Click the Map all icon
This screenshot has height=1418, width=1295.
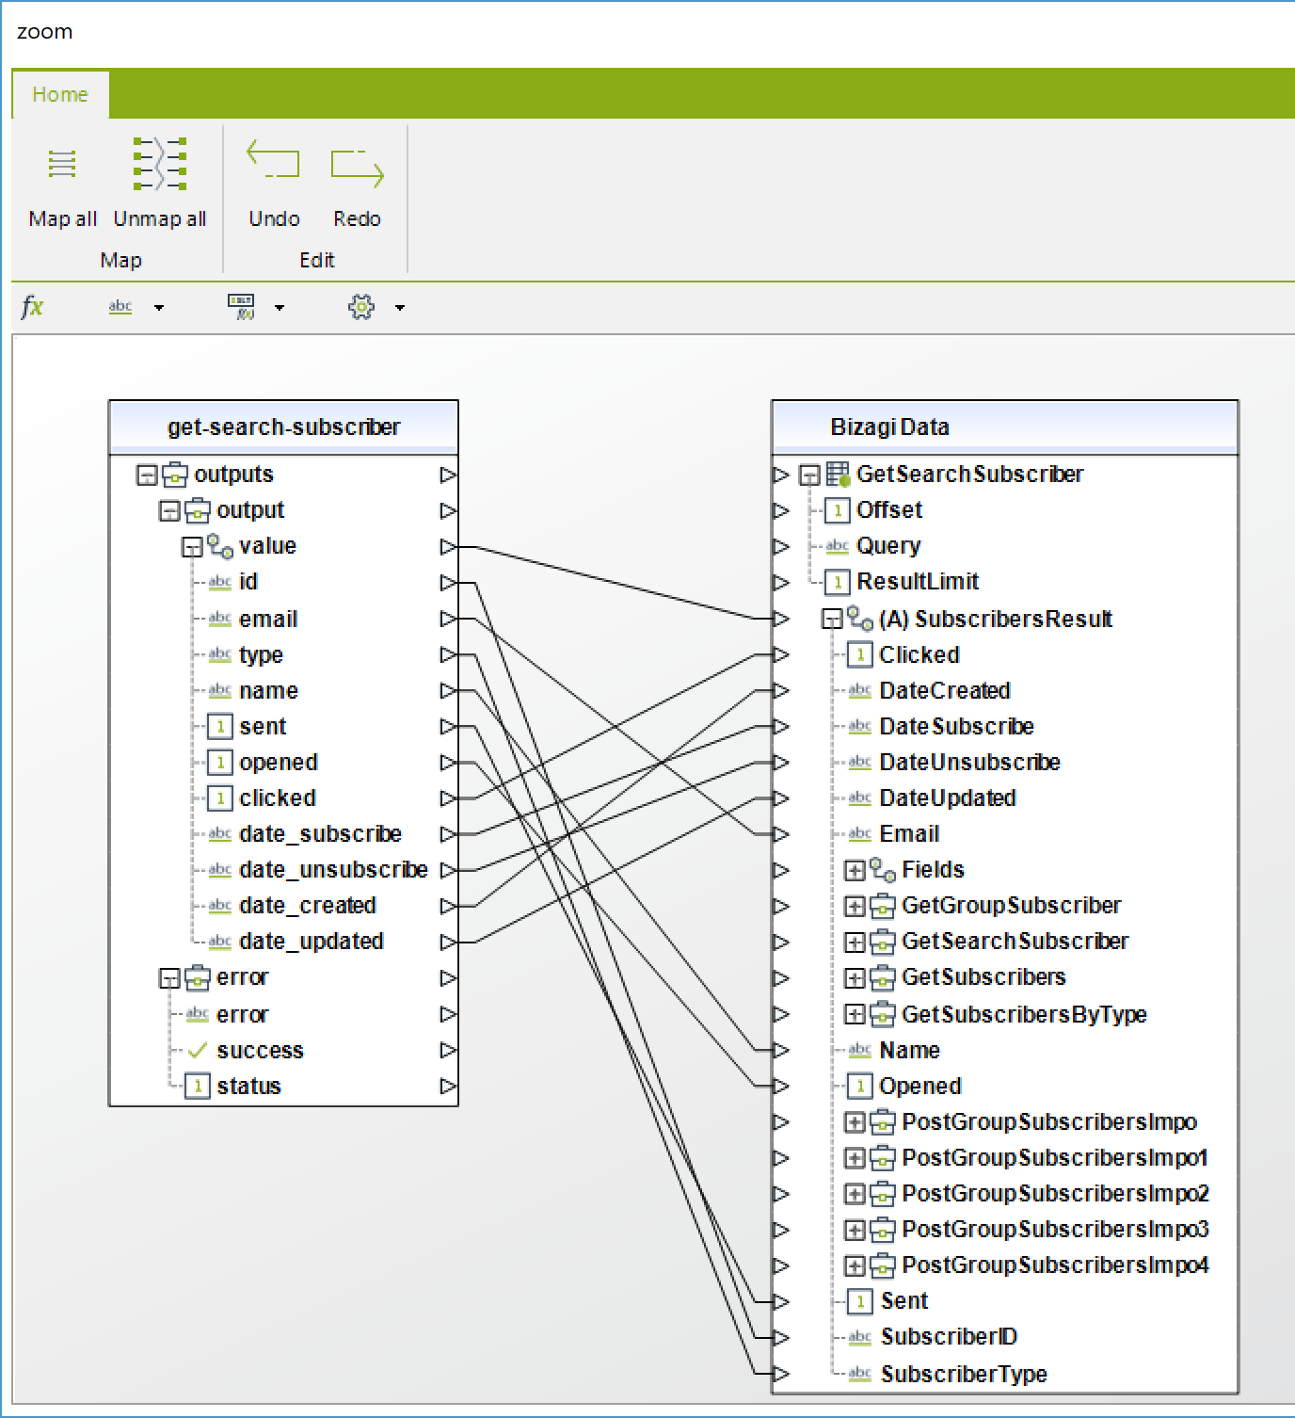tap(62, 164)
